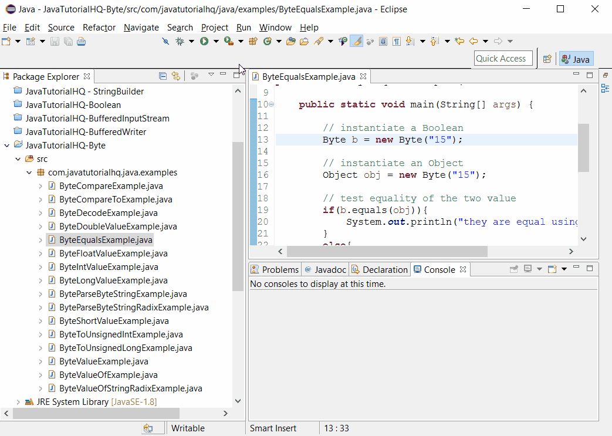Collapse All in Package Explorer toolbar
The width and height of the screenshot is (612, 436).
click(163, 76)
